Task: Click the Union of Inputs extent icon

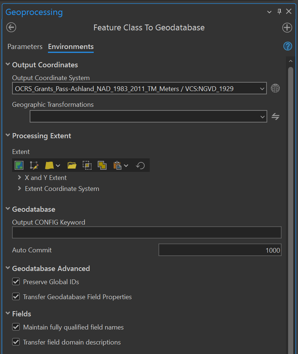Action: (102, 165)
